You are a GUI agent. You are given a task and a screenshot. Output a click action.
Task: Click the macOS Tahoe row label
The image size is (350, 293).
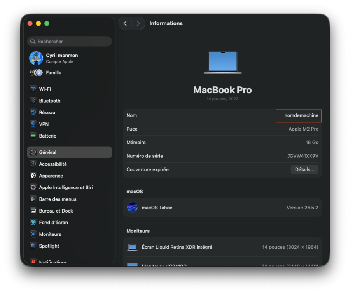pyautogui.click(x=157, y=208)
